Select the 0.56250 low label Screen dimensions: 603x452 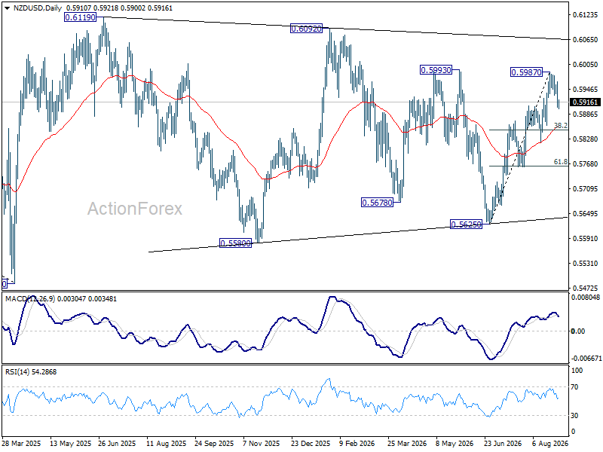(x=466, y=224)
